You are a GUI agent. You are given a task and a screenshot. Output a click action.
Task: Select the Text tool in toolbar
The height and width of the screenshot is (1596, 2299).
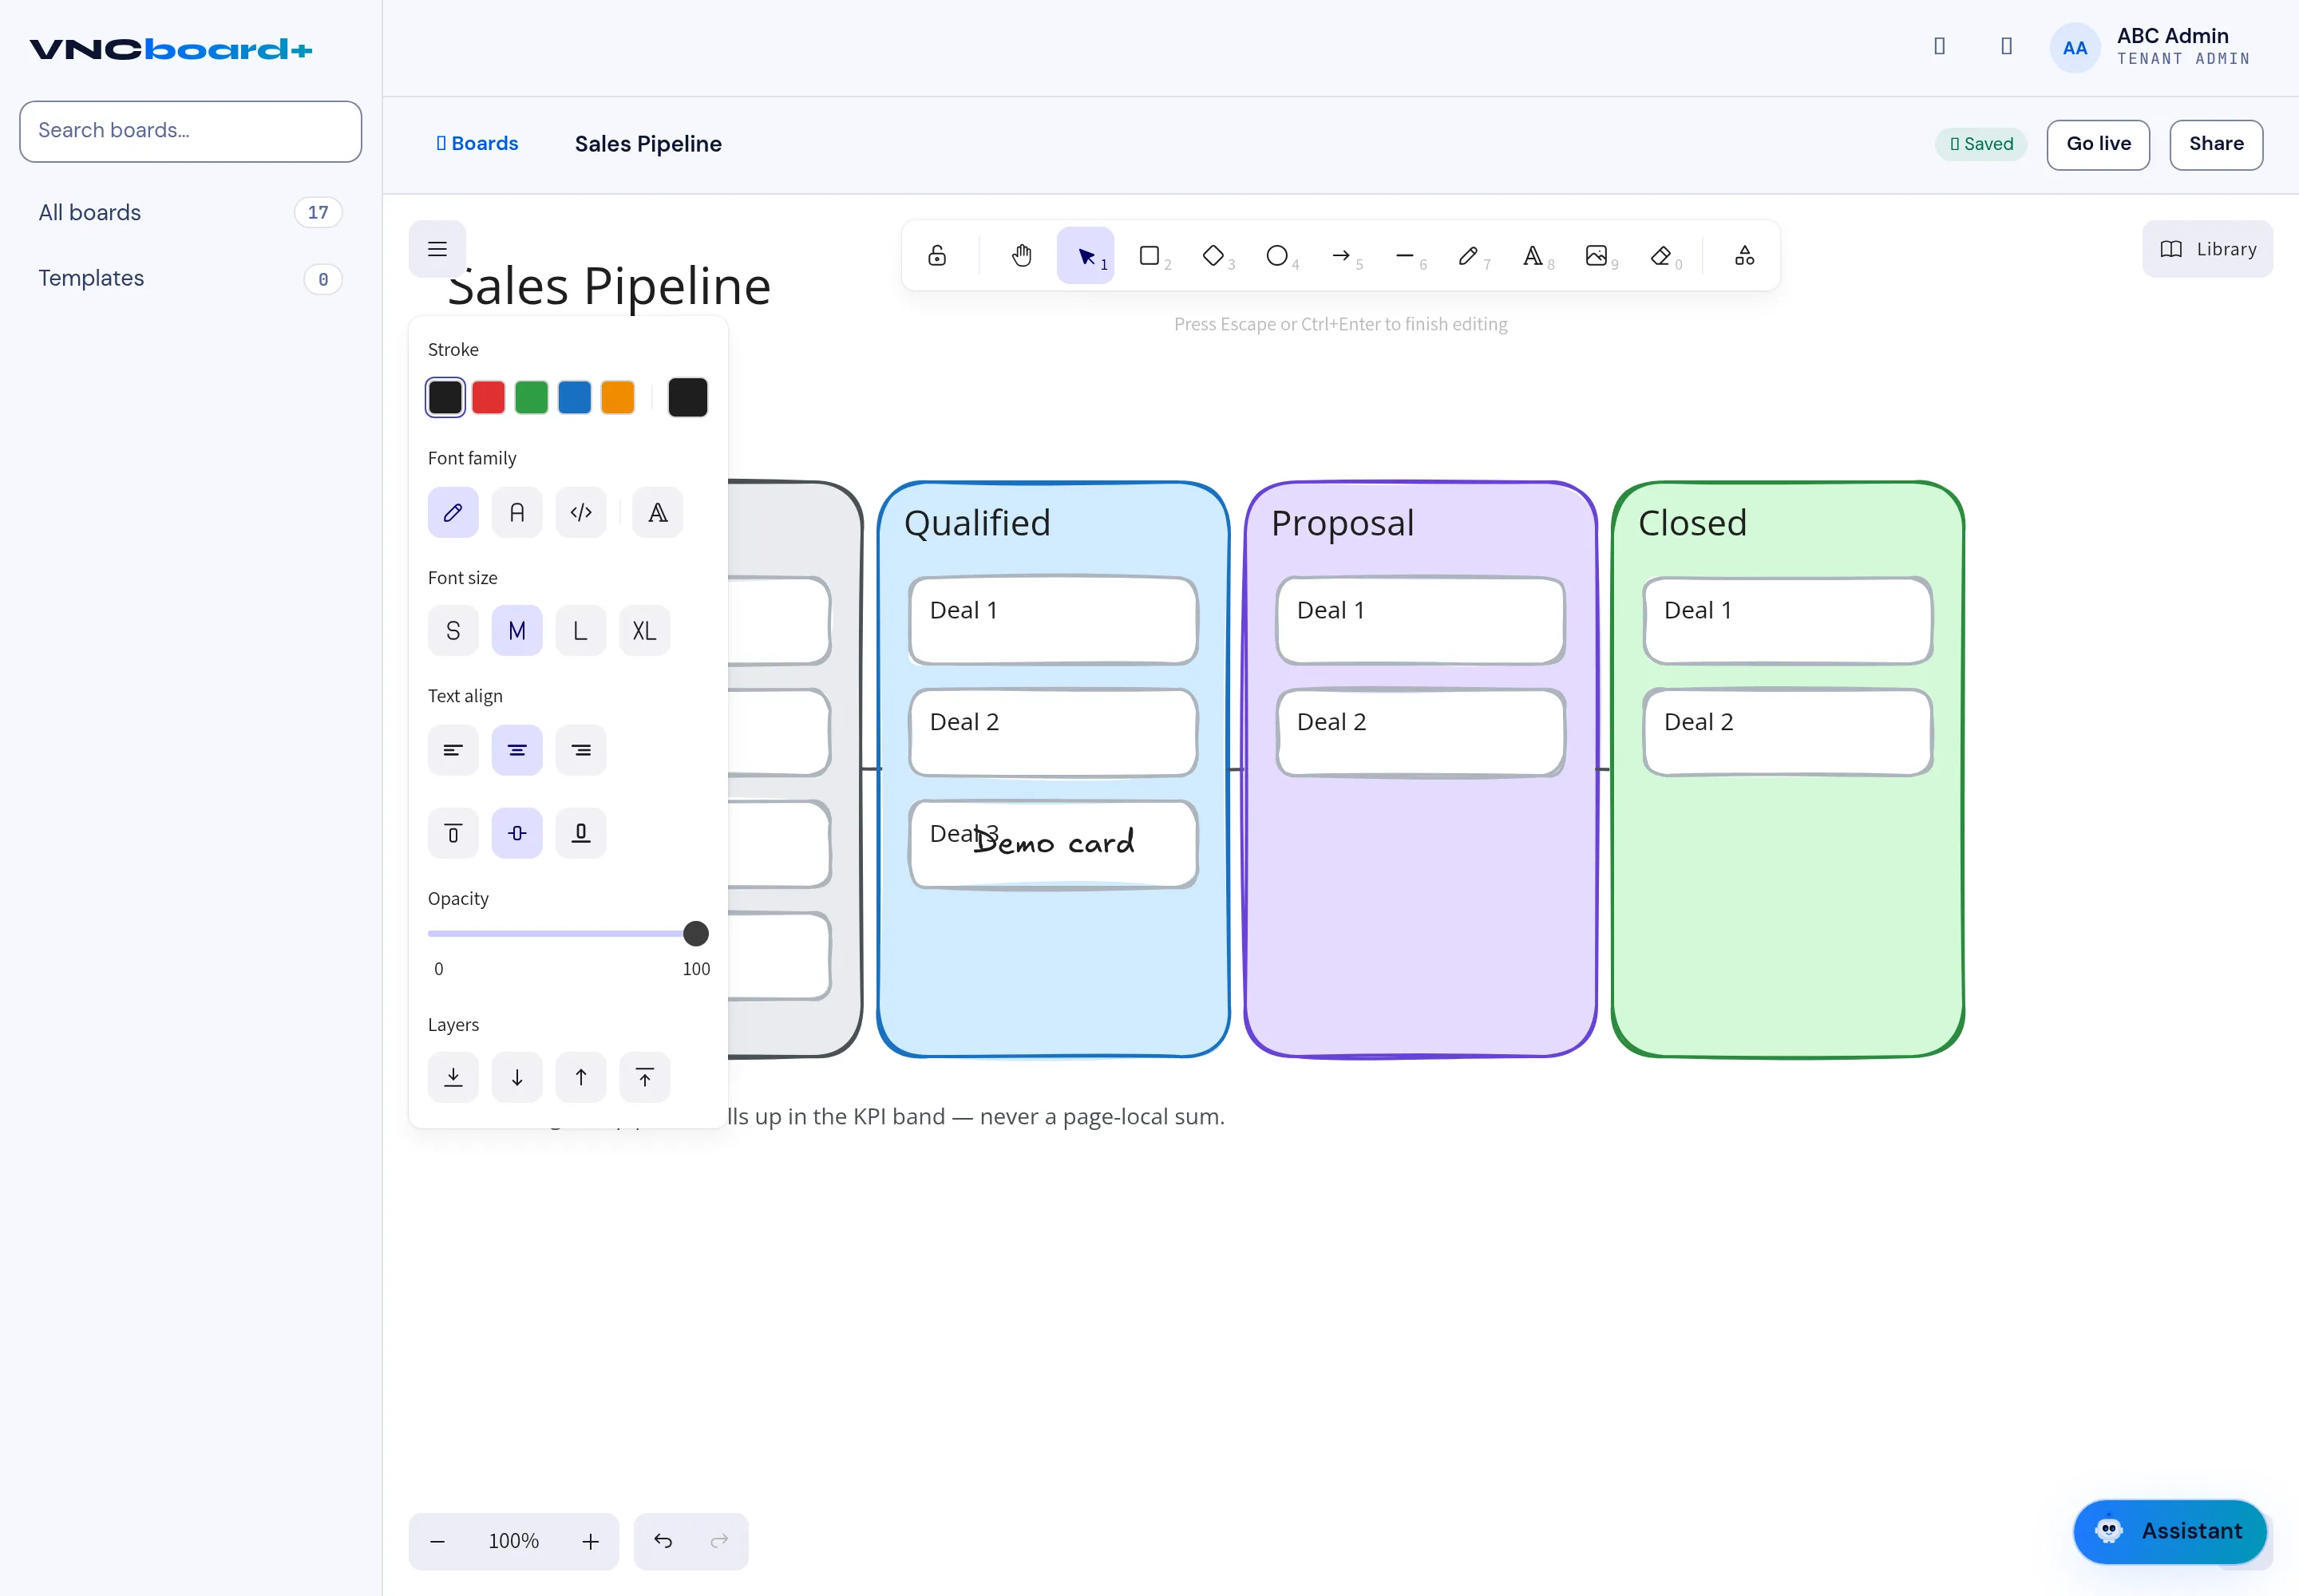click(1533, 256)
